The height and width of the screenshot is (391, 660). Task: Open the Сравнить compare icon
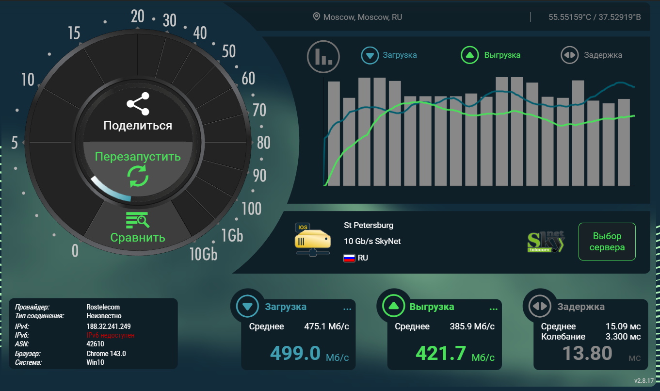coord(138,221)
